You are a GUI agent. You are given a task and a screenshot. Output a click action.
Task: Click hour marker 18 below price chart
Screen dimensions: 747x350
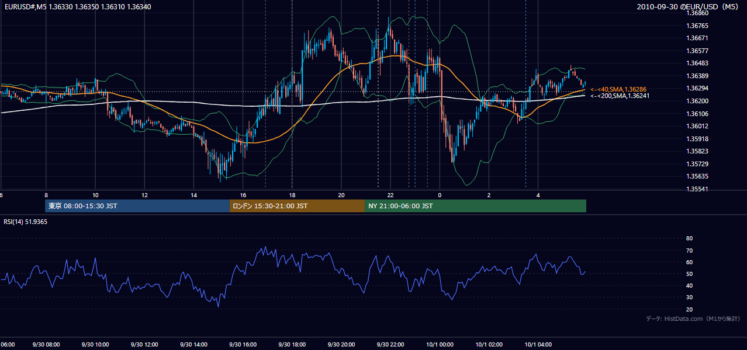(x=292, y=195)
